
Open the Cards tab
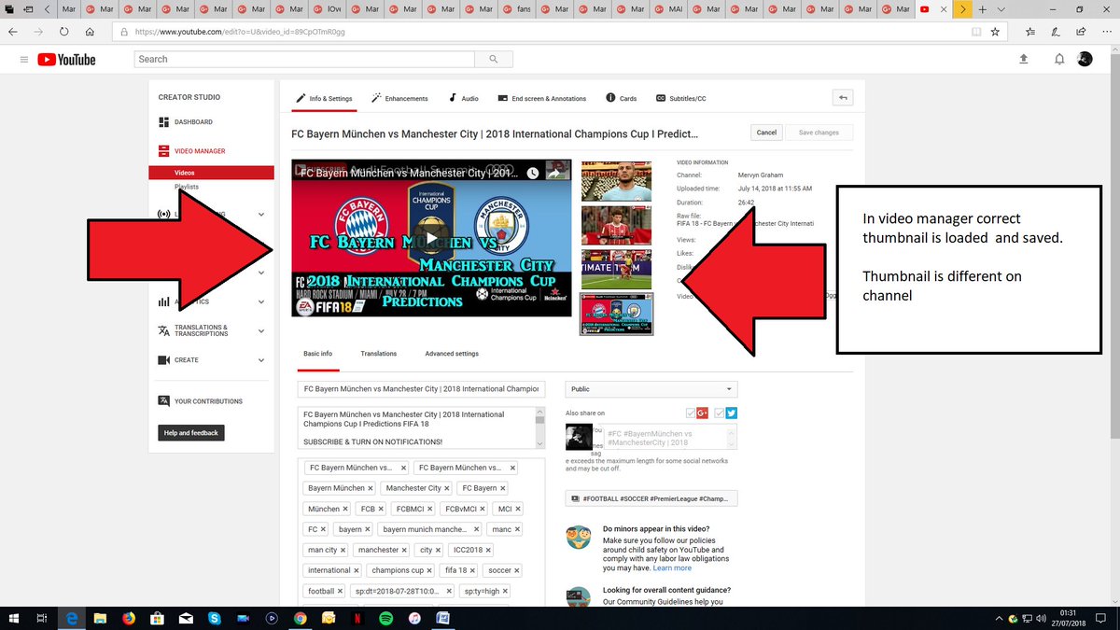tap(622, 98)
